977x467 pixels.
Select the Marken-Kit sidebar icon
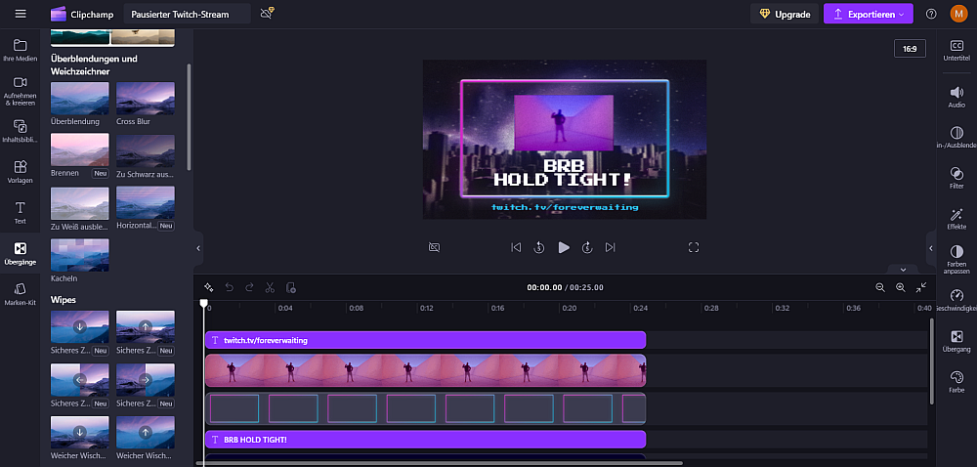[20, 294]
